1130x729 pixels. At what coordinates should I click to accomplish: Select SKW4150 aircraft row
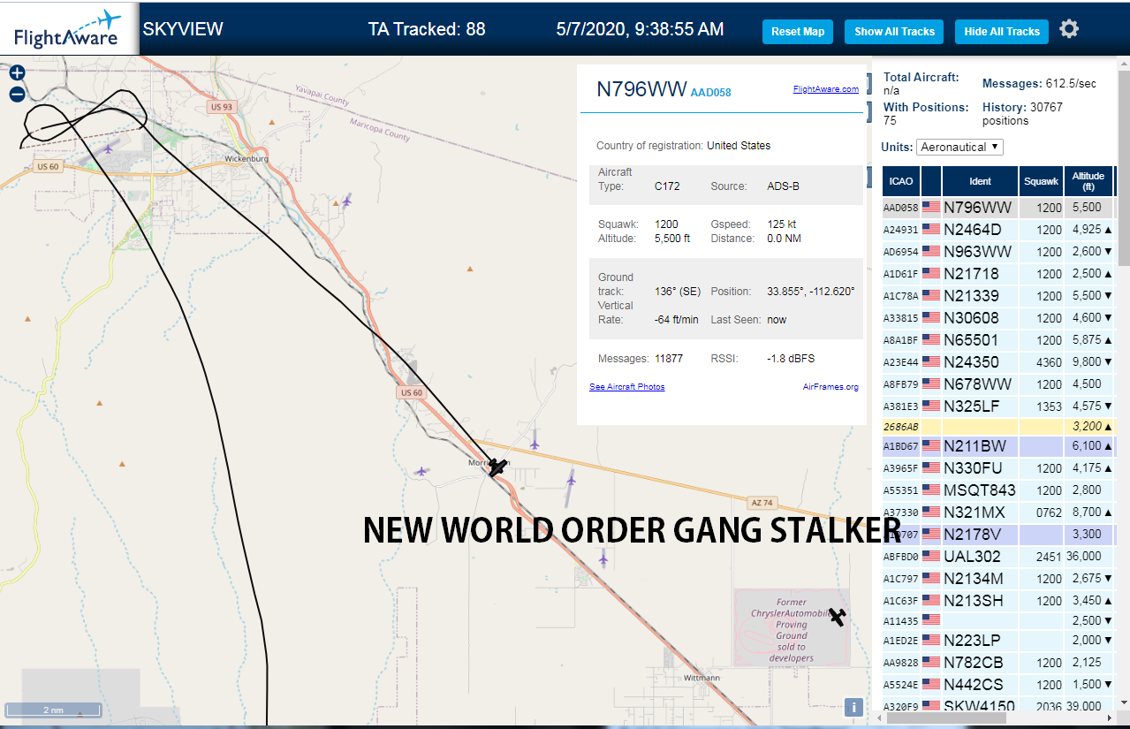998,705
